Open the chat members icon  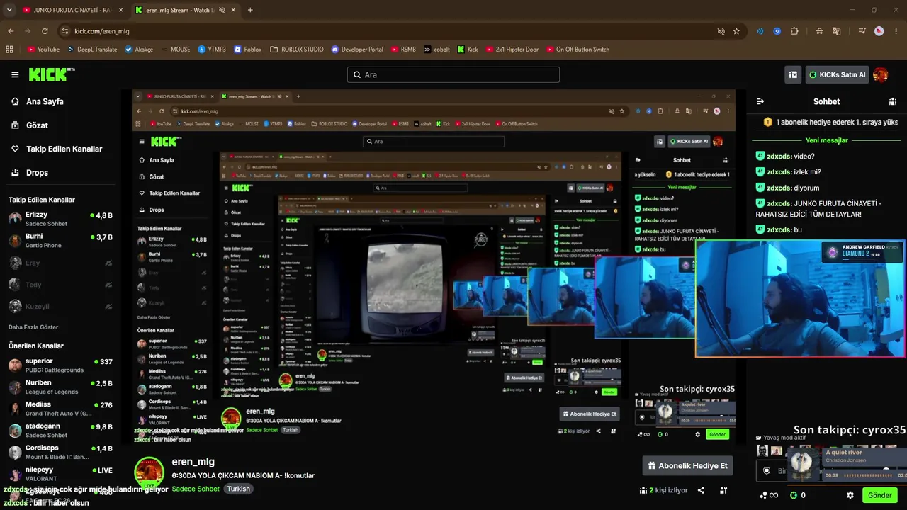pos(892,101)
